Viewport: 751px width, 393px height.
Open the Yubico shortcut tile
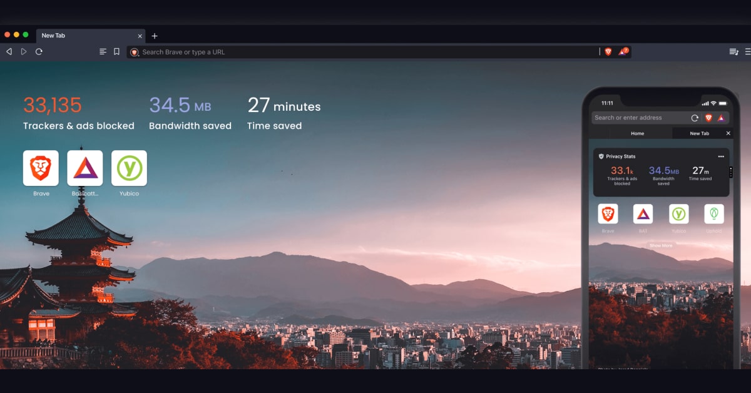pos(129,168)
